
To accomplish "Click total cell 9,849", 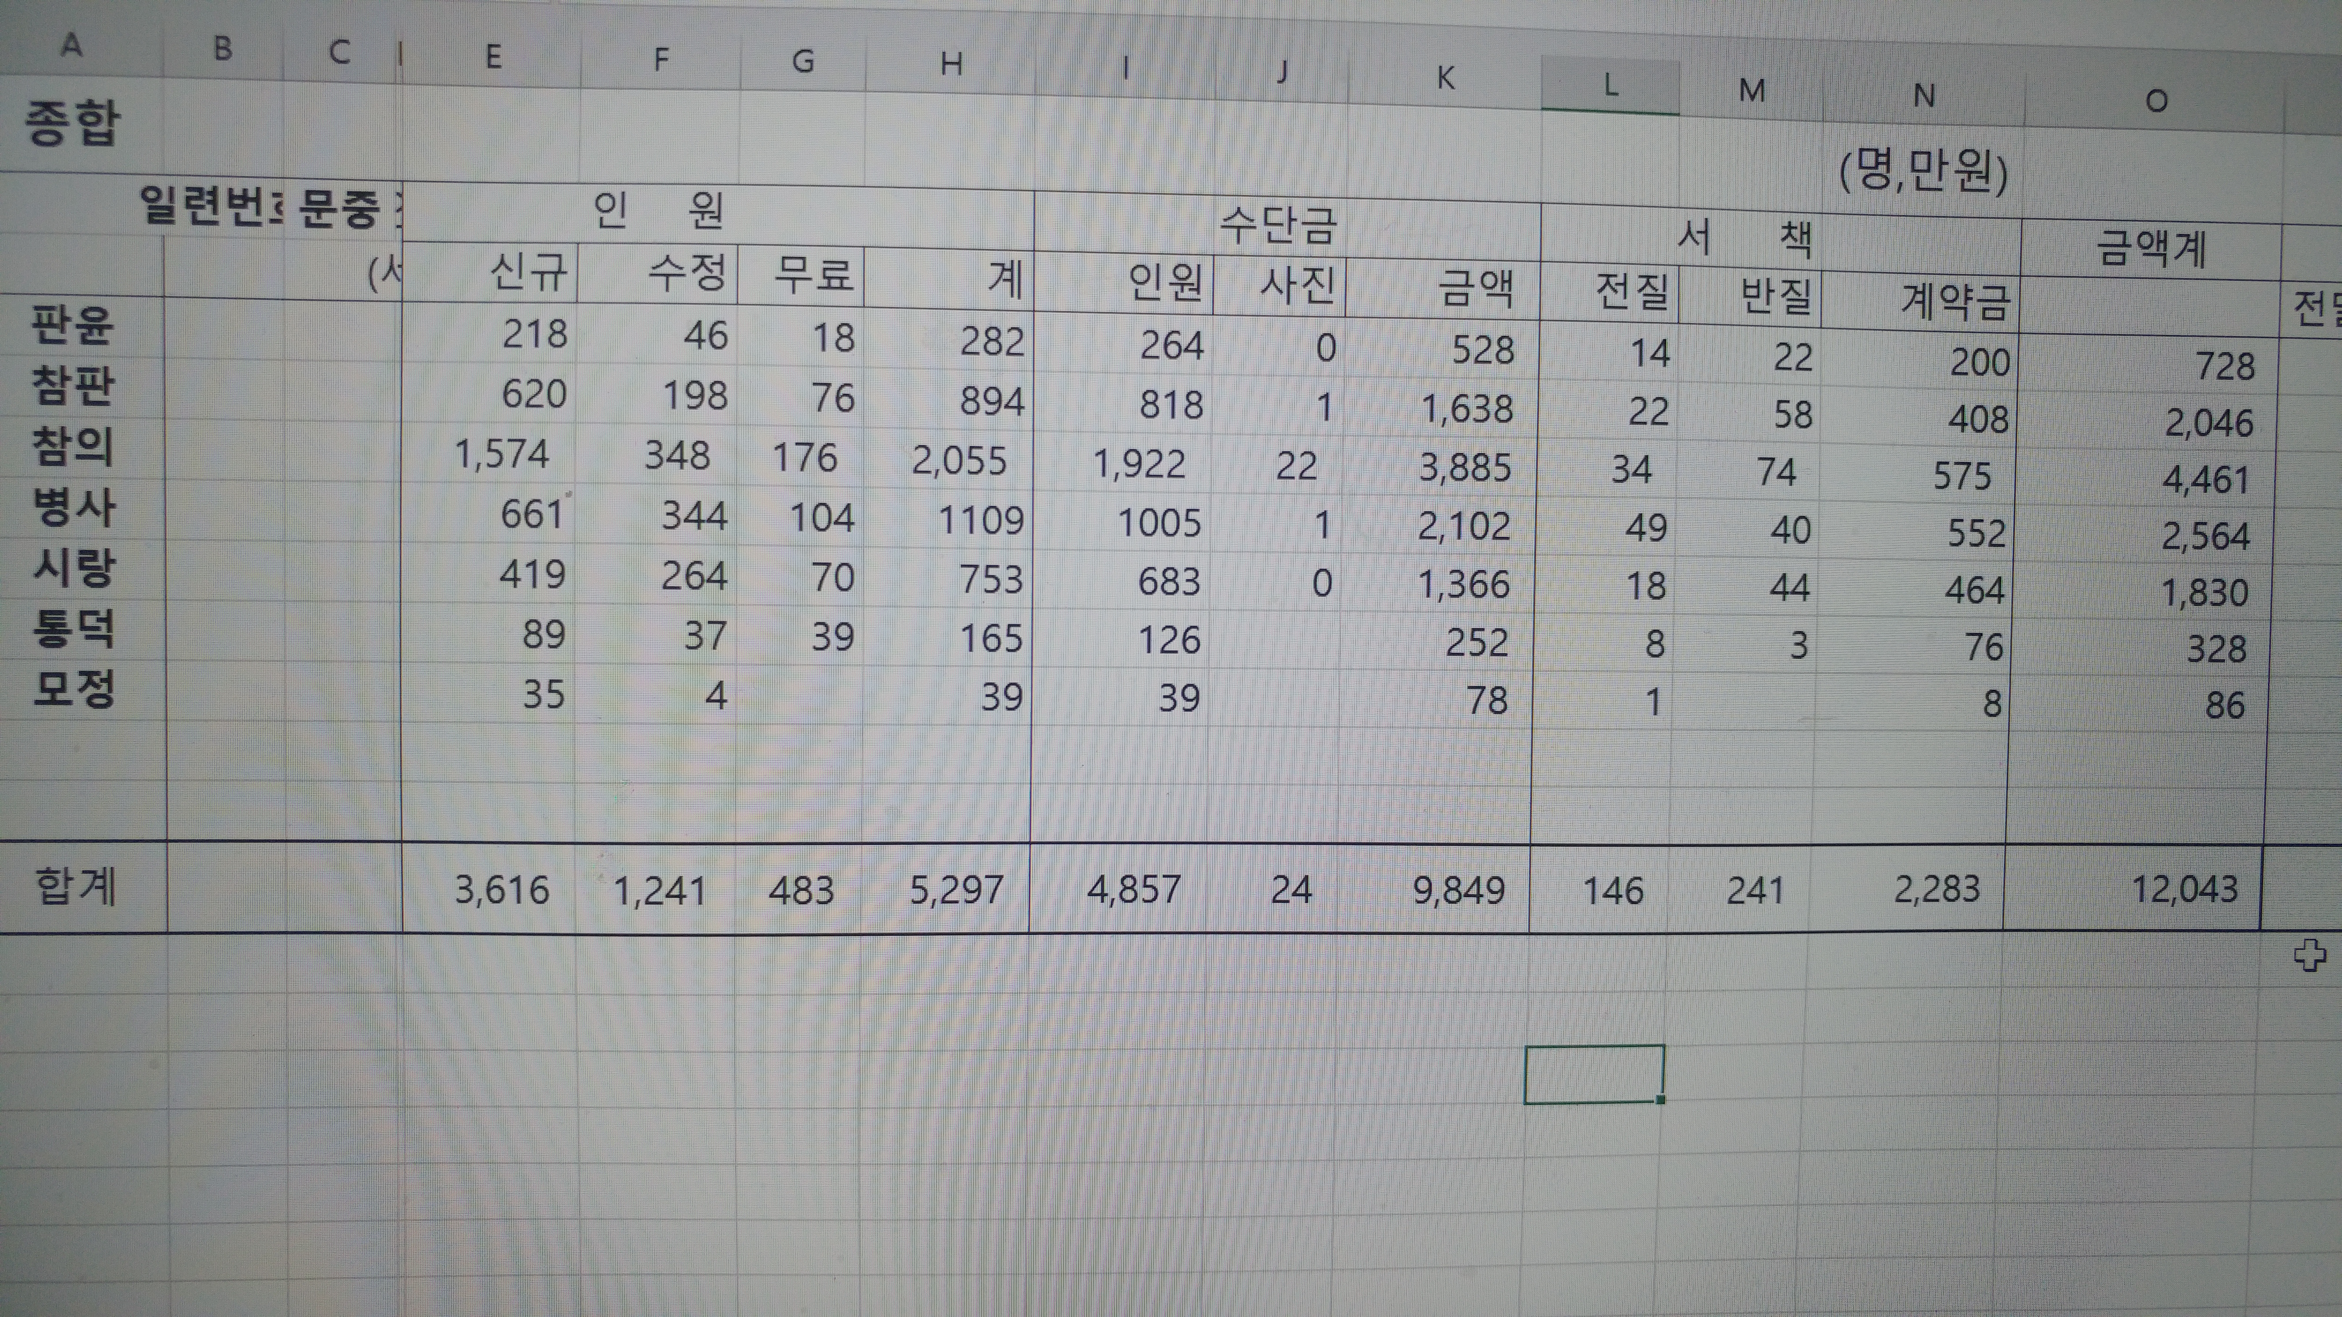I will pyautogui.click(x=1458, y=890).
